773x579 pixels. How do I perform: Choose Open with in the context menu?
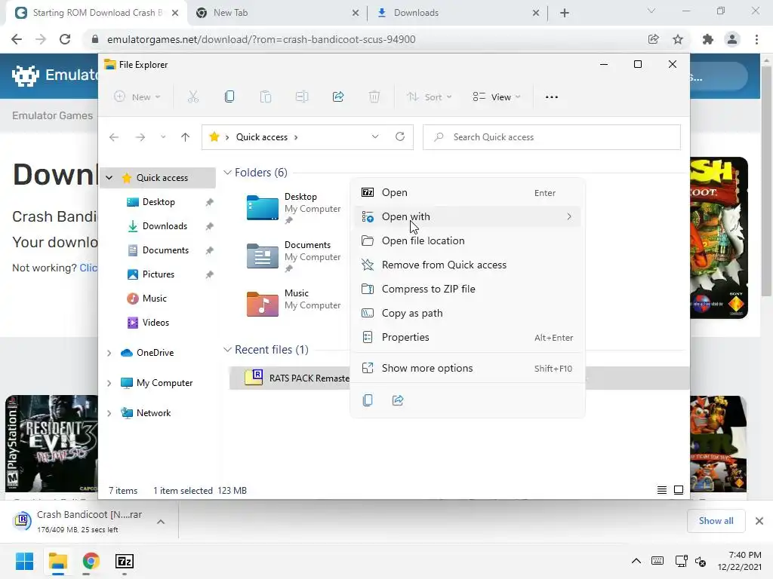pos(467,216)
